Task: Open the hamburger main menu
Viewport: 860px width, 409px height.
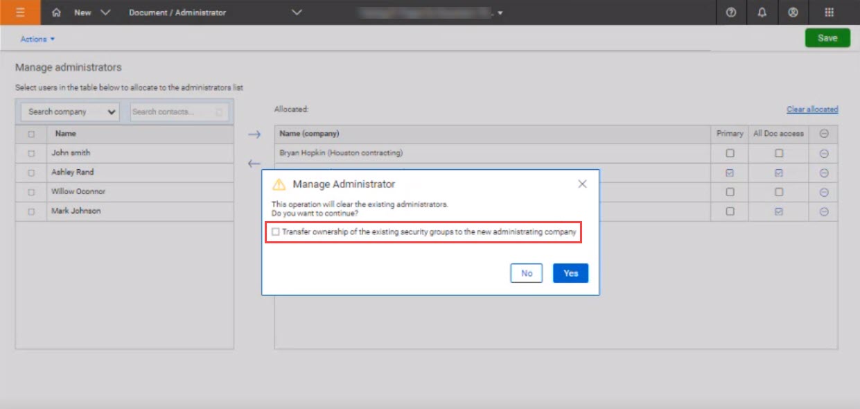Action: pyautogui.click(x=20, y=12)
